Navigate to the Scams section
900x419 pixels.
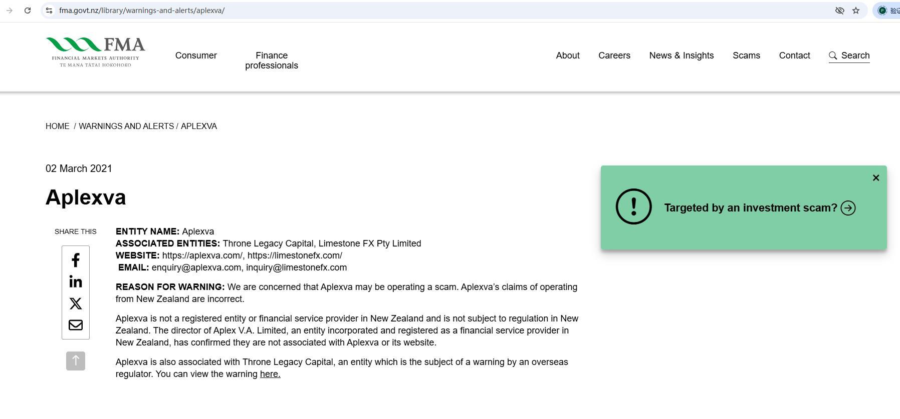(x=746, y=55)
